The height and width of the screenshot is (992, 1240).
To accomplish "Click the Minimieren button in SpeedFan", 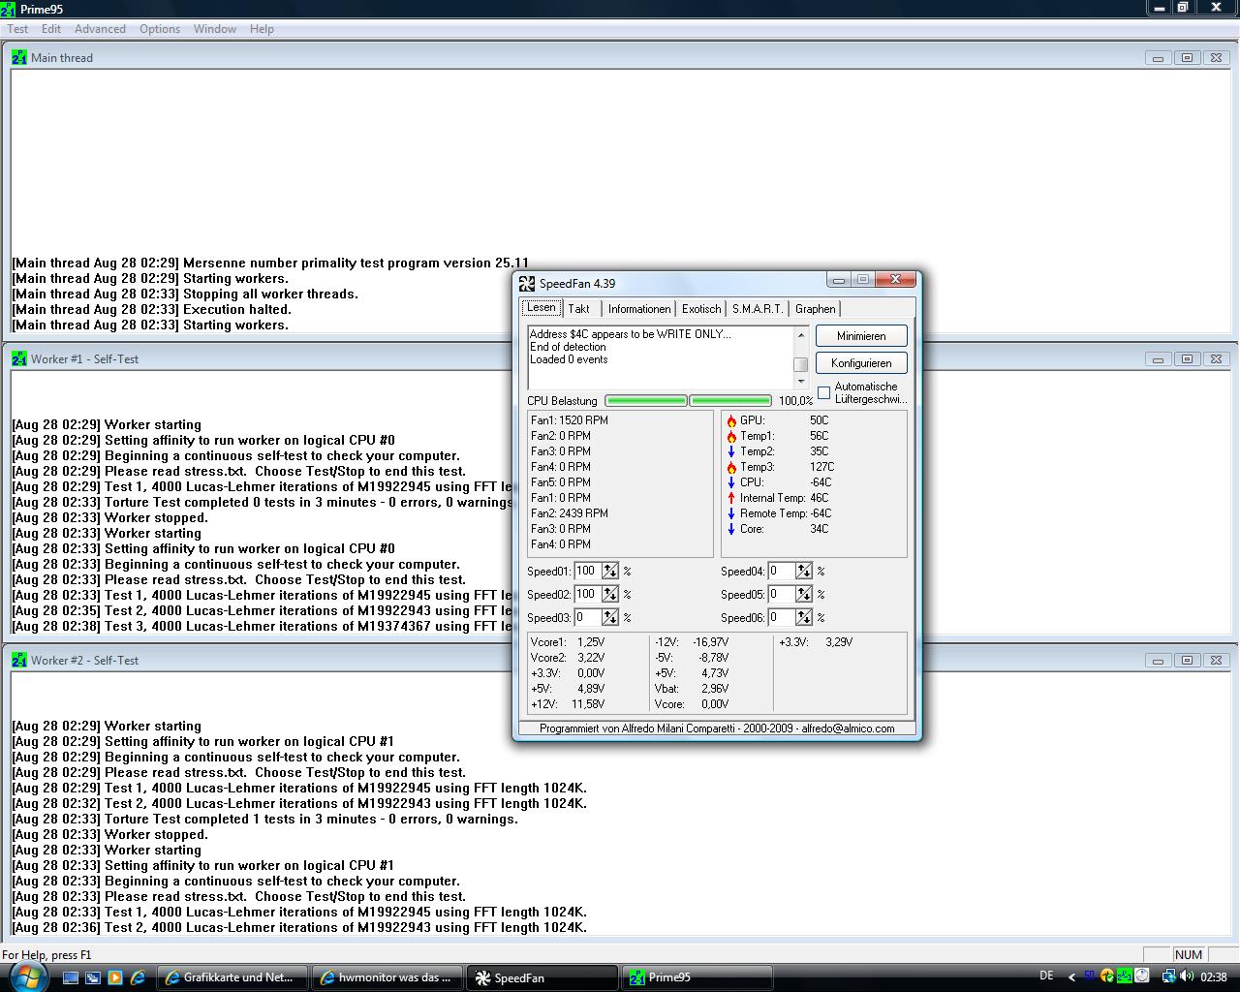I will (861, 336).
